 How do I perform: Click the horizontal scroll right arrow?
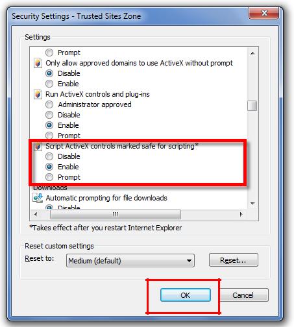click(x=241, y=214)
